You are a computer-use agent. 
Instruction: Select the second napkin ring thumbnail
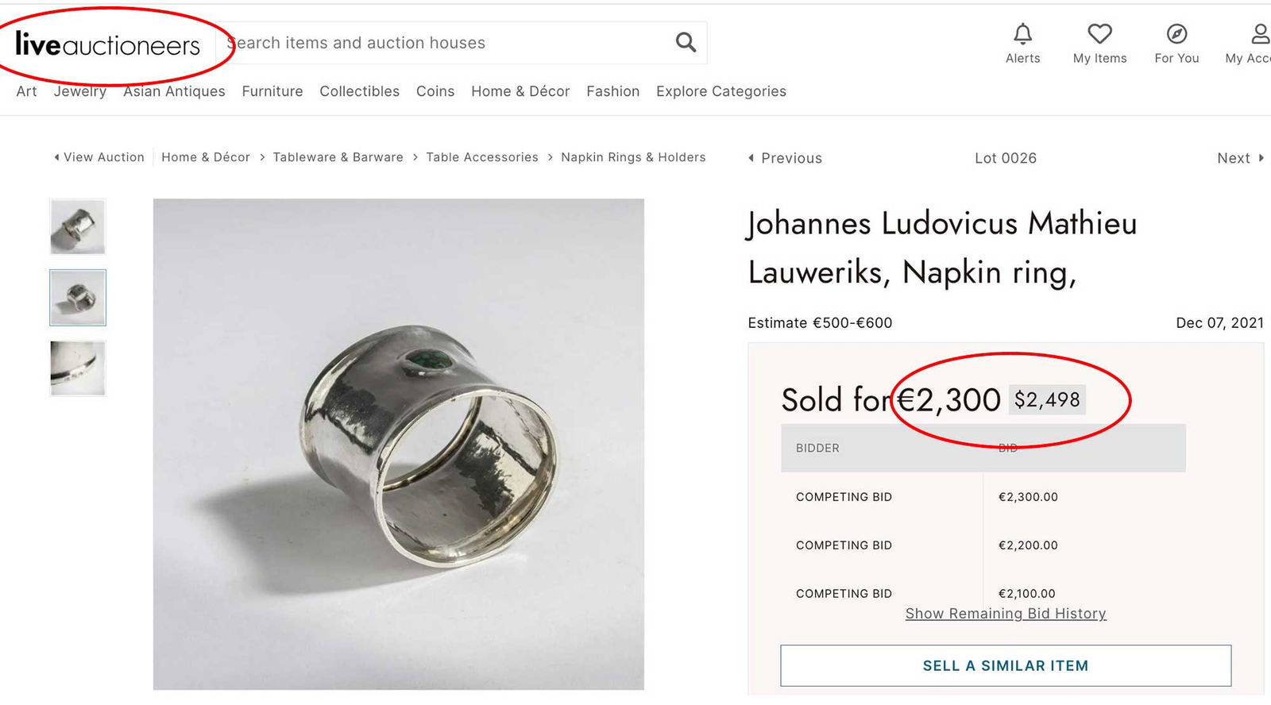[x=78, y=297]
